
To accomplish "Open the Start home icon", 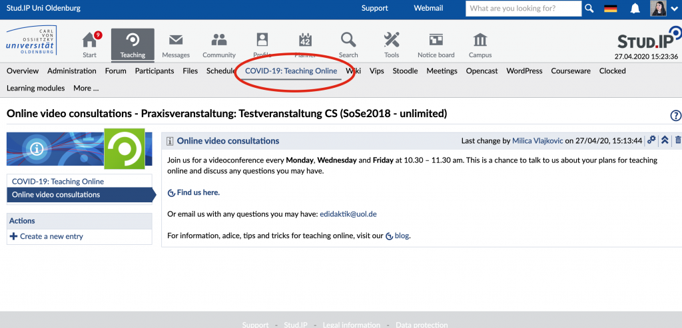I will pos(90,41).
